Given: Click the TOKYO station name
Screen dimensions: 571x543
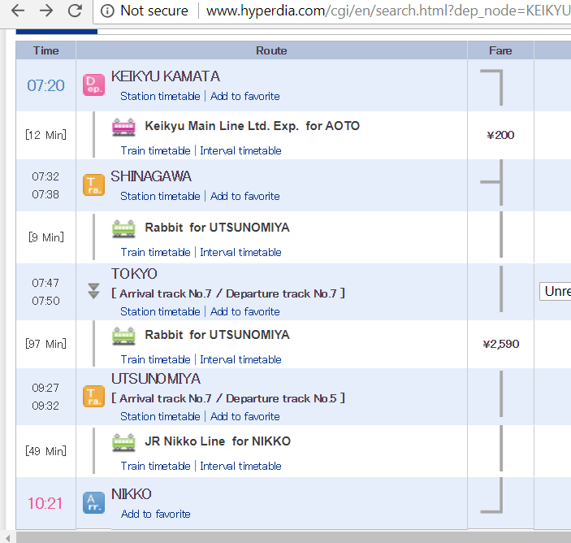Looking at the screenshot, I should click(x=134, y=274).
